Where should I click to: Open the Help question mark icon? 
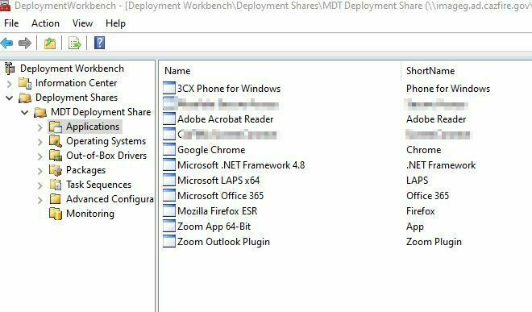tap(99, 43)
